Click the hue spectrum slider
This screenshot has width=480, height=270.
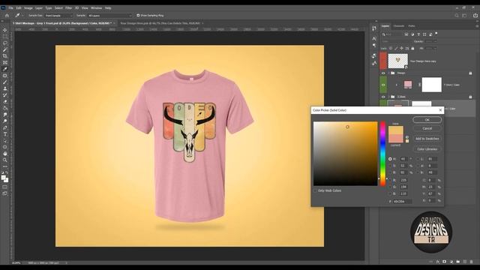(382, 154)
